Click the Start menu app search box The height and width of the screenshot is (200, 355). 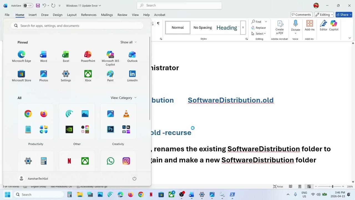77,26
